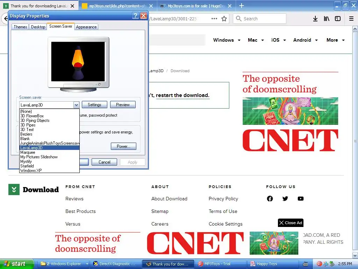This screenshot has height=269, width=358.
Task: Switch to the Appearance tab
Action: [x=86, y=27]
